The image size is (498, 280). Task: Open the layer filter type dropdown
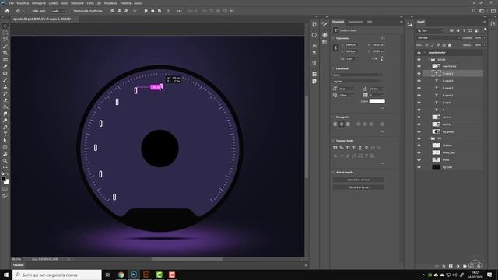[x=430, y=30]
